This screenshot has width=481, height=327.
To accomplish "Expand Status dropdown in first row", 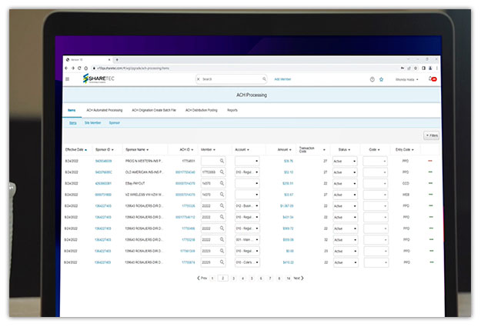I will (355, 161).
